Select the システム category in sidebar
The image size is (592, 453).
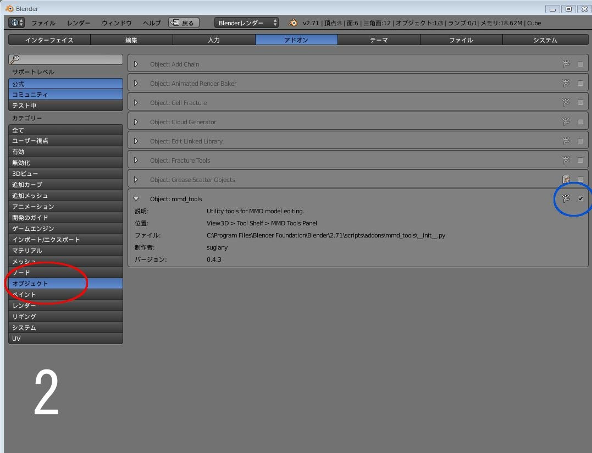coord(66,327)
